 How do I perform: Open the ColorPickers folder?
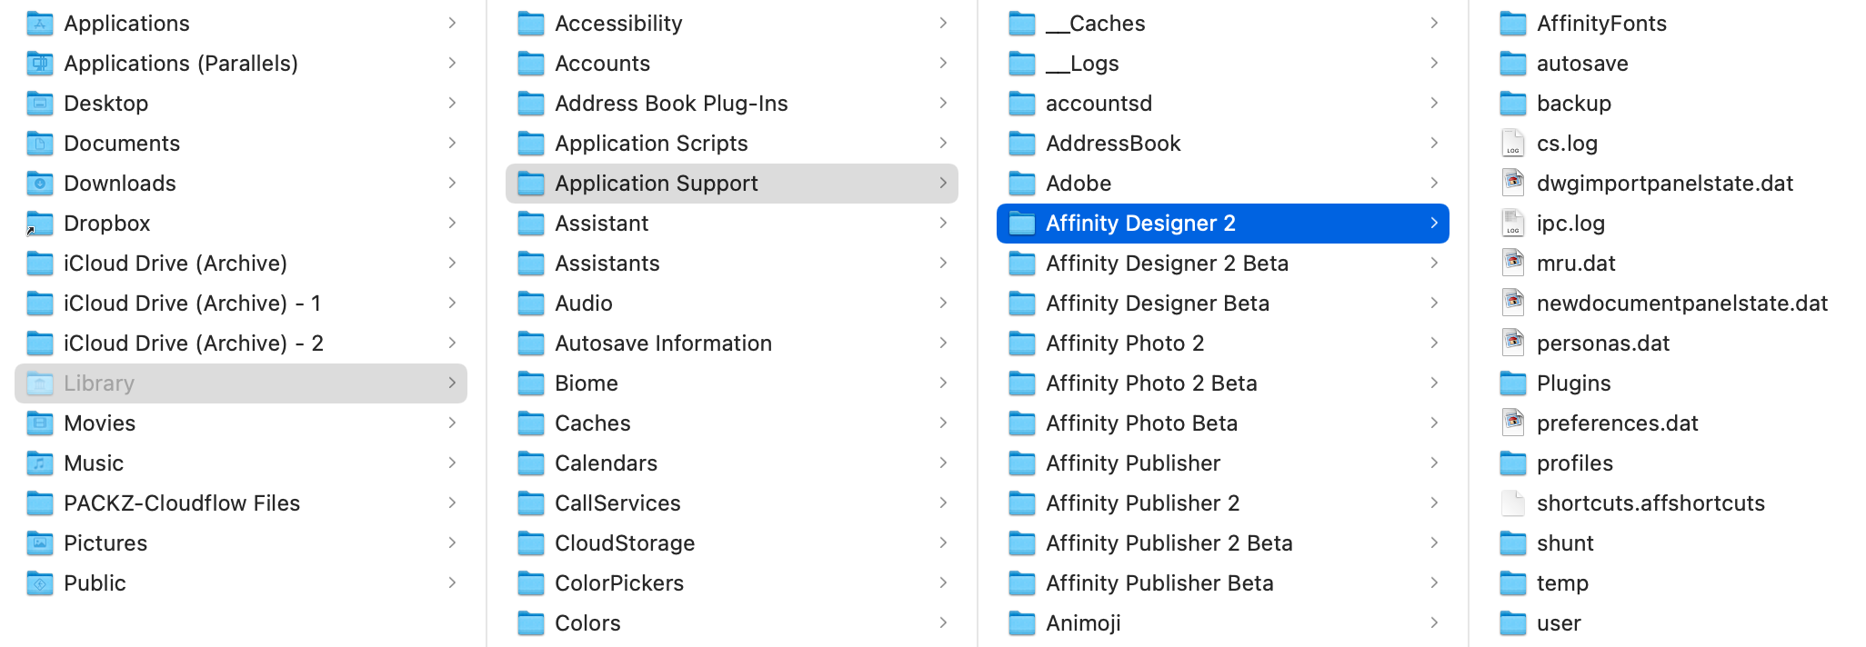[732, 583]
